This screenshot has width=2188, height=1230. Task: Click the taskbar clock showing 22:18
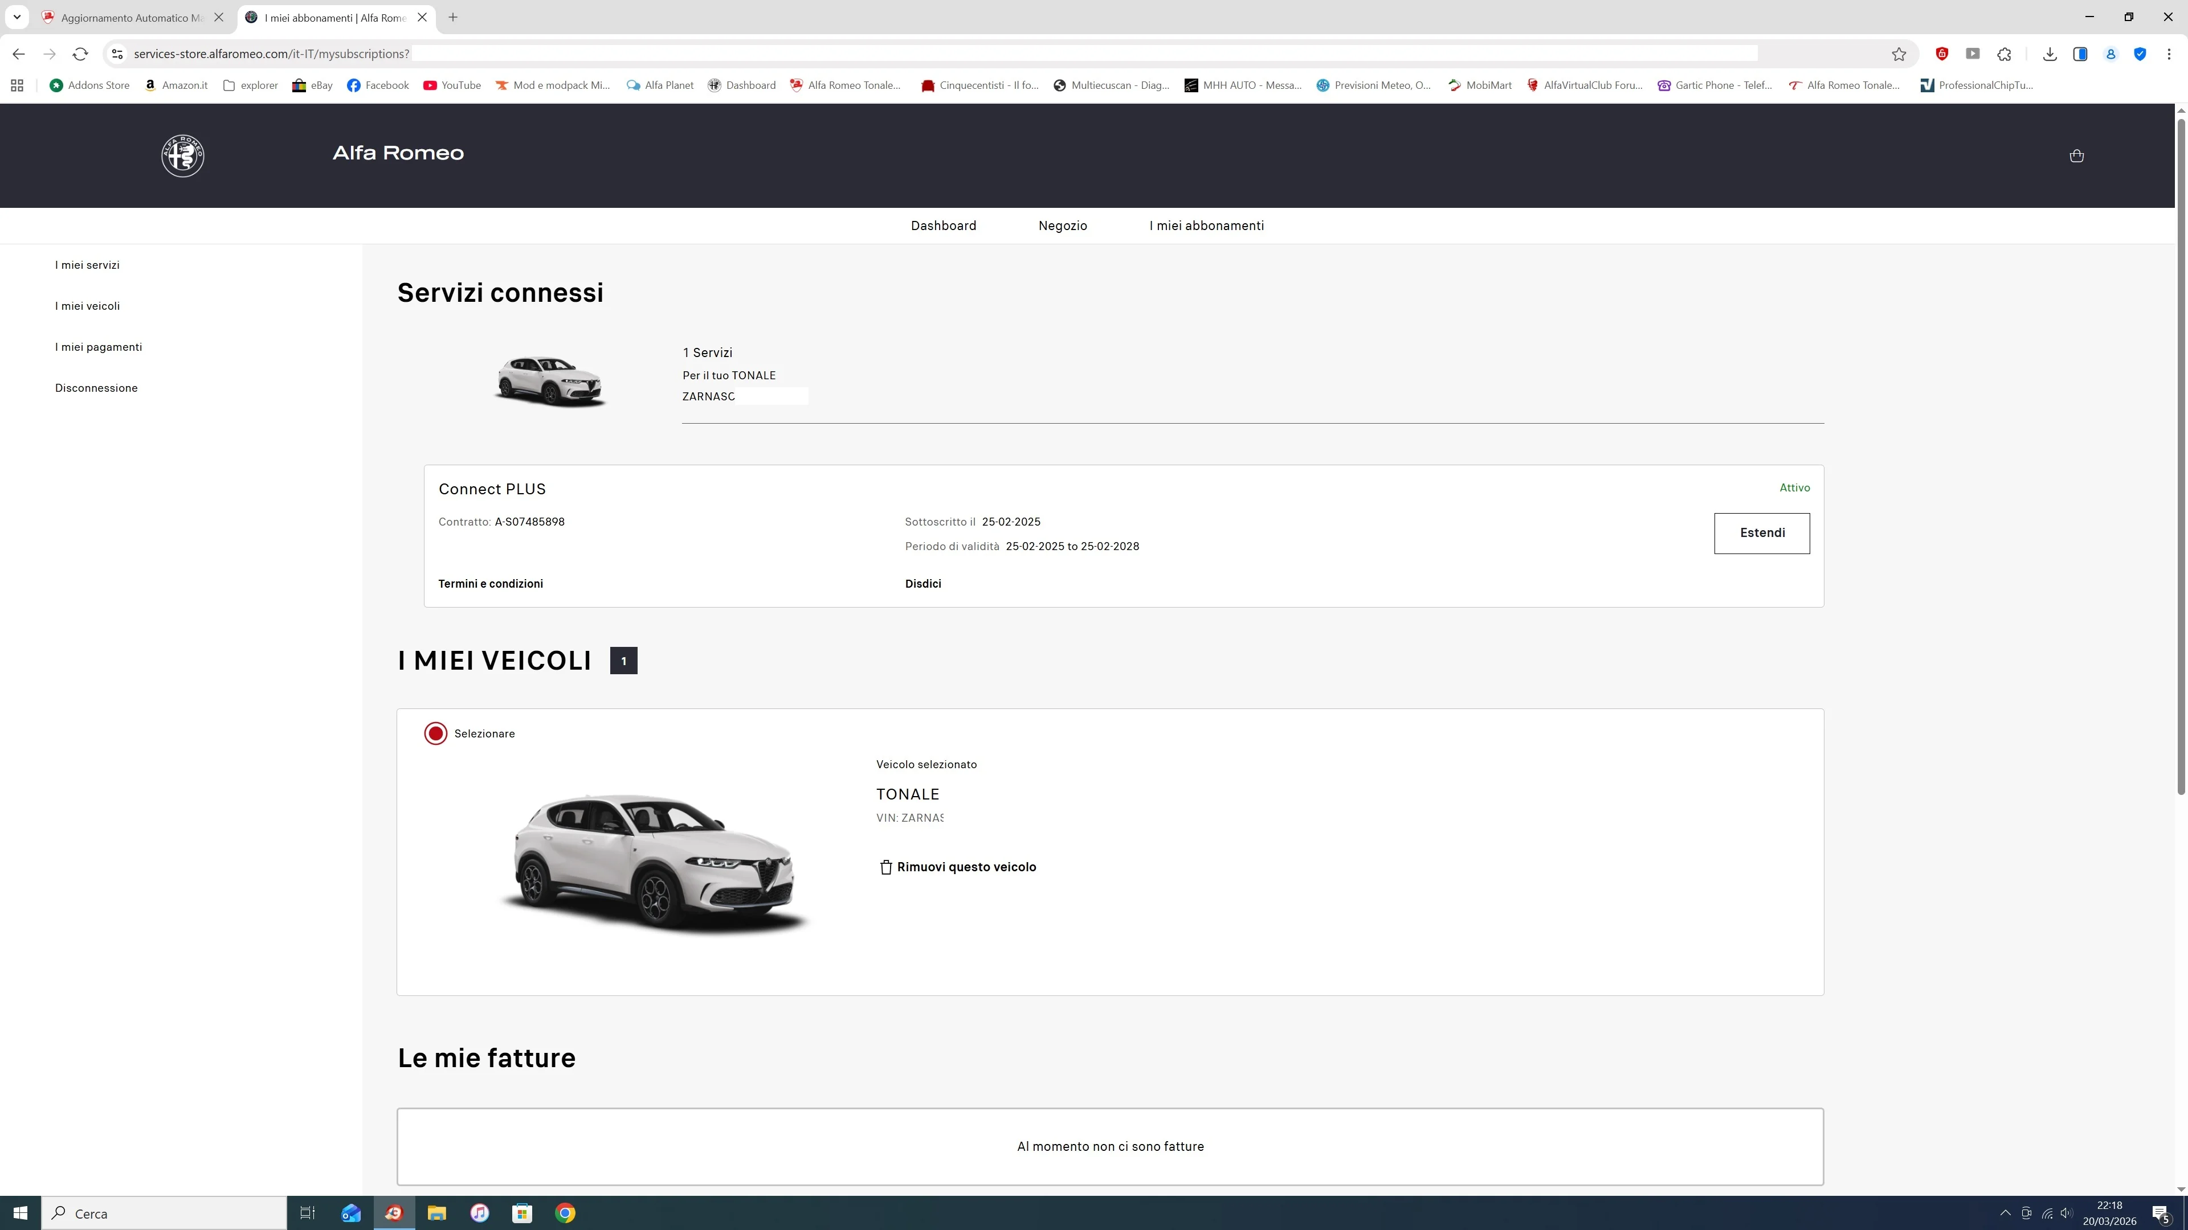[x=2109, y=1213]
